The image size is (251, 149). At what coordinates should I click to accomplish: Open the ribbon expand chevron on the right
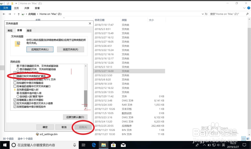[244, 8]
